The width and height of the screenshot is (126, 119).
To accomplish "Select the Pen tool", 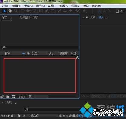I will pyautogui.click(x=46, y=11).
